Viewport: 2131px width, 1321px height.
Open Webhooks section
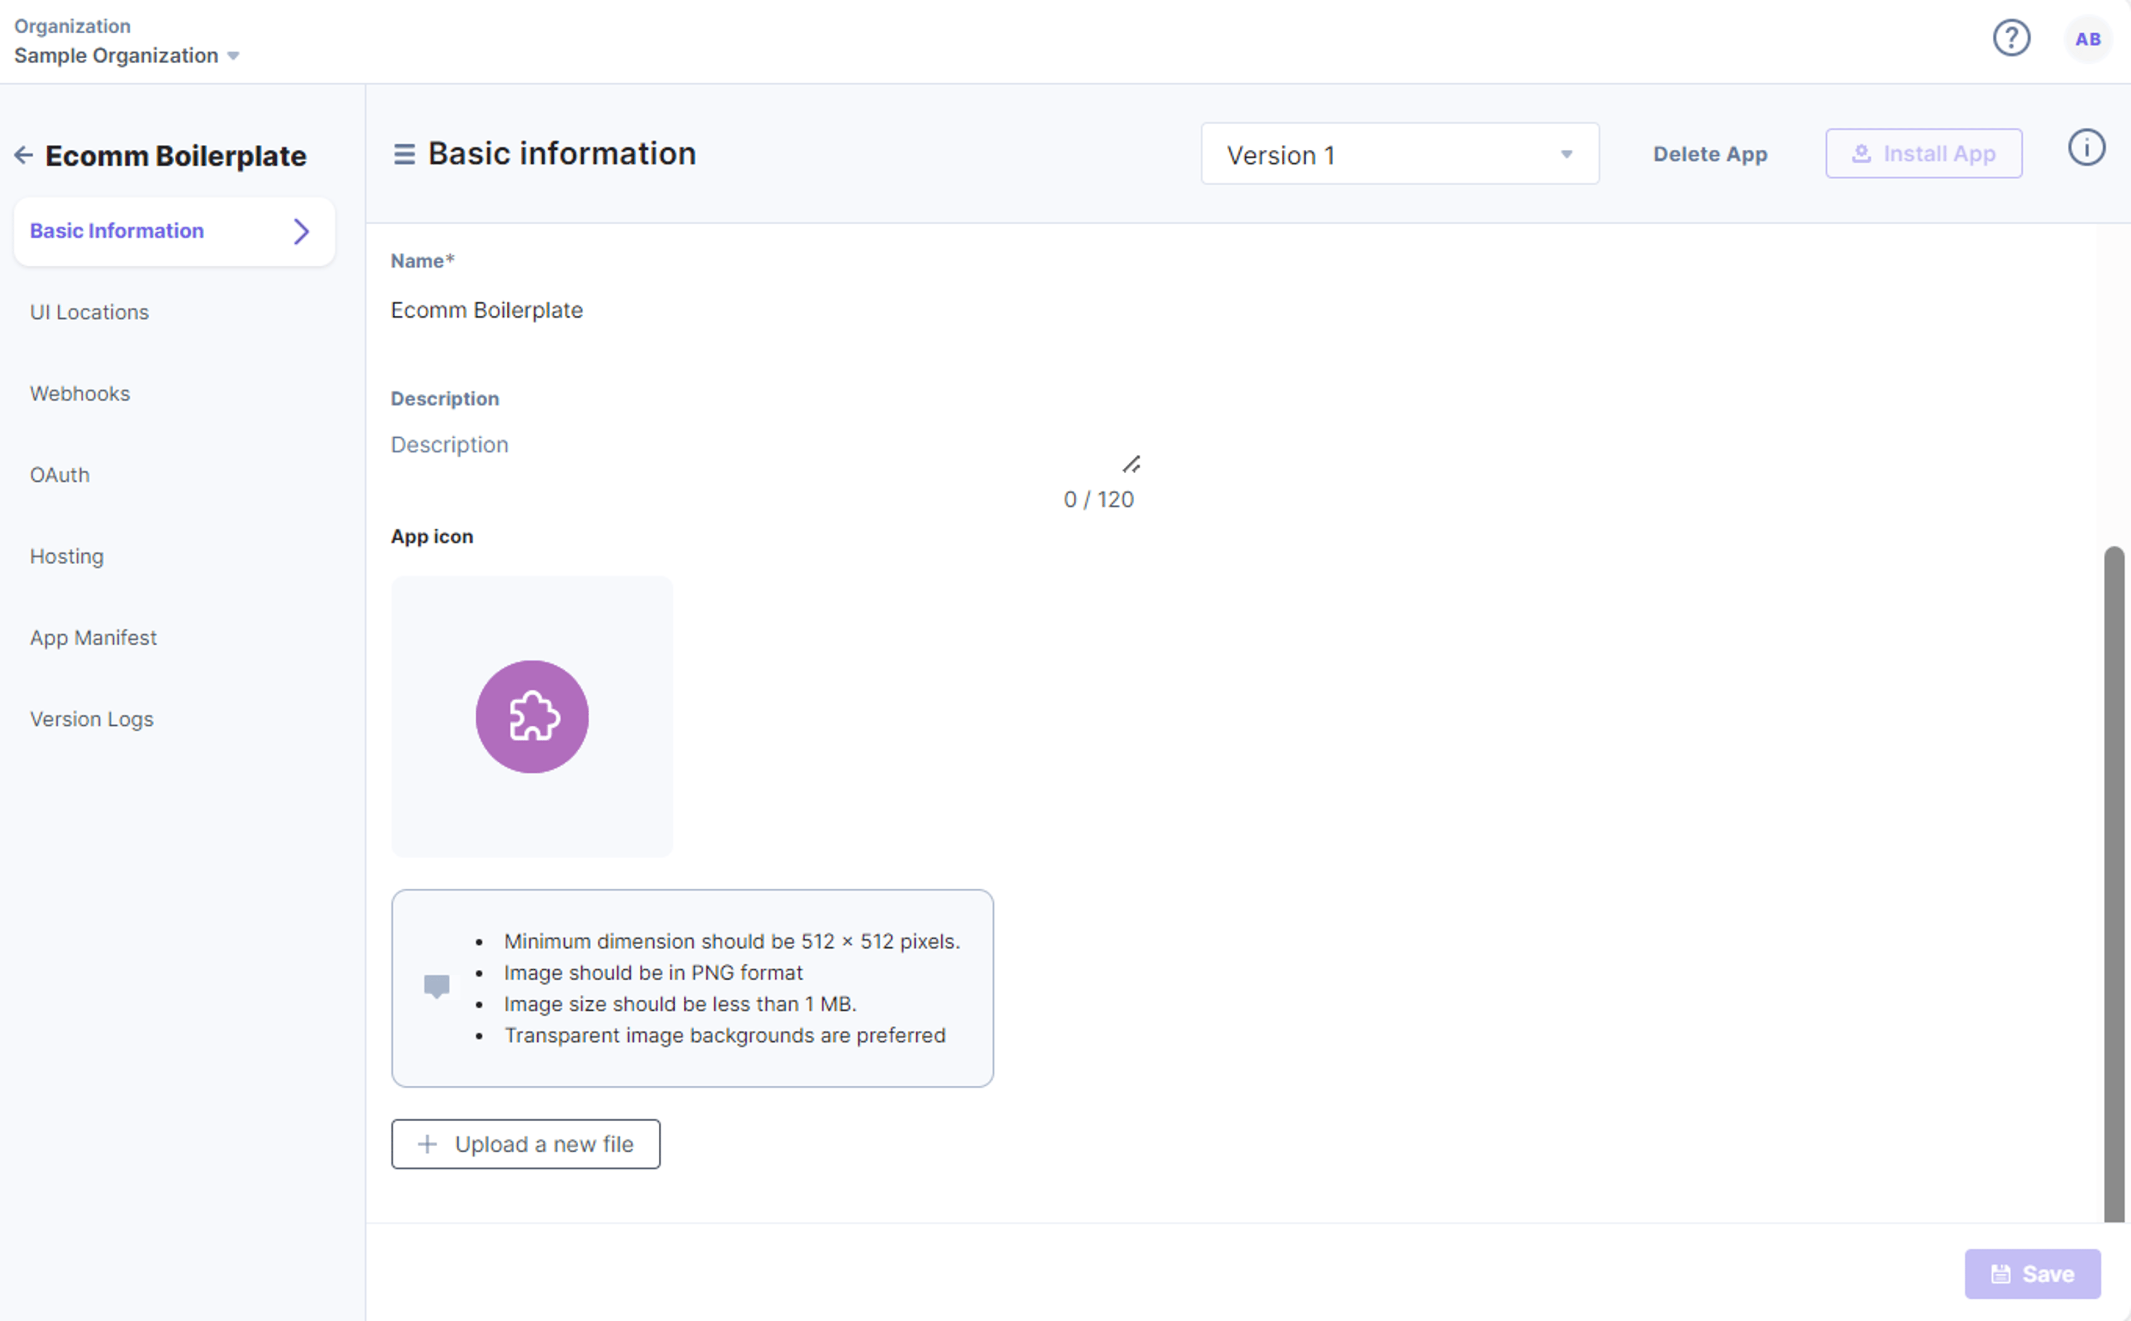[79, 394]
